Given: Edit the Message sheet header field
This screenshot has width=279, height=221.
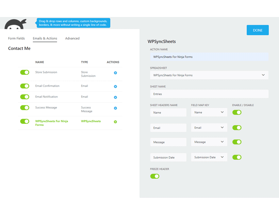Looking at the screenshot, I should tap(168, 142).
